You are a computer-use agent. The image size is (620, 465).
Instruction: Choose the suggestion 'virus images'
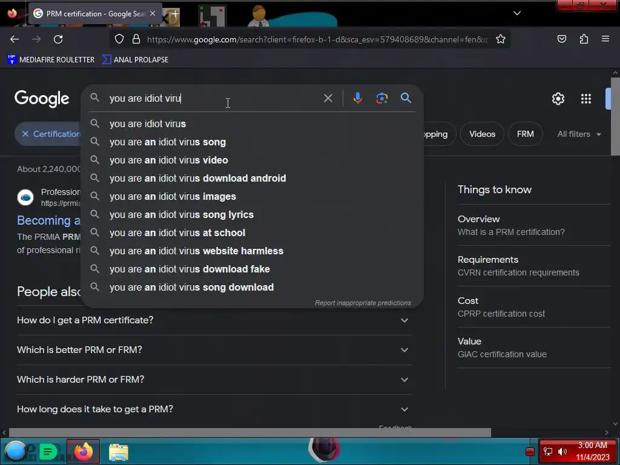[252, 197]
